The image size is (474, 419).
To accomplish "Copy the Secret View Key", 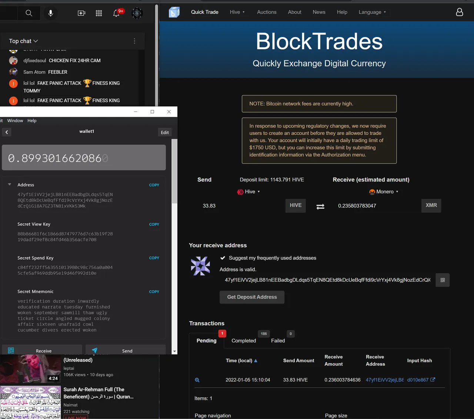I will coord(154,224).
